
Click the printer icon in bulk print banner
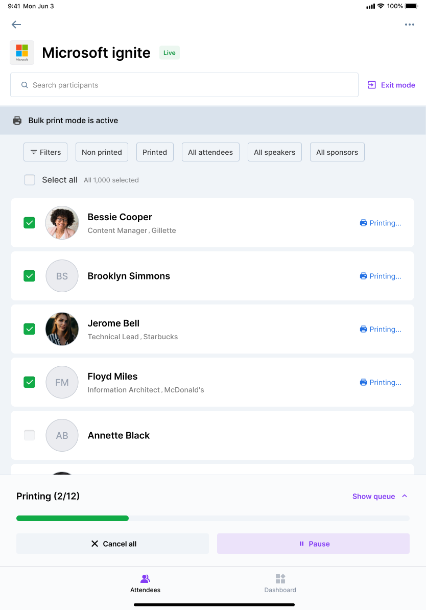[x=17, y=121]
